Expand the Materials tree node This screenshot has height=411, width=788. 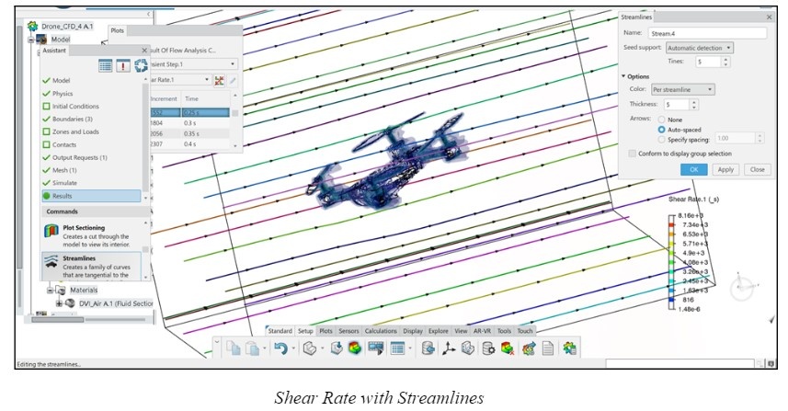click(x=51, y=291)
